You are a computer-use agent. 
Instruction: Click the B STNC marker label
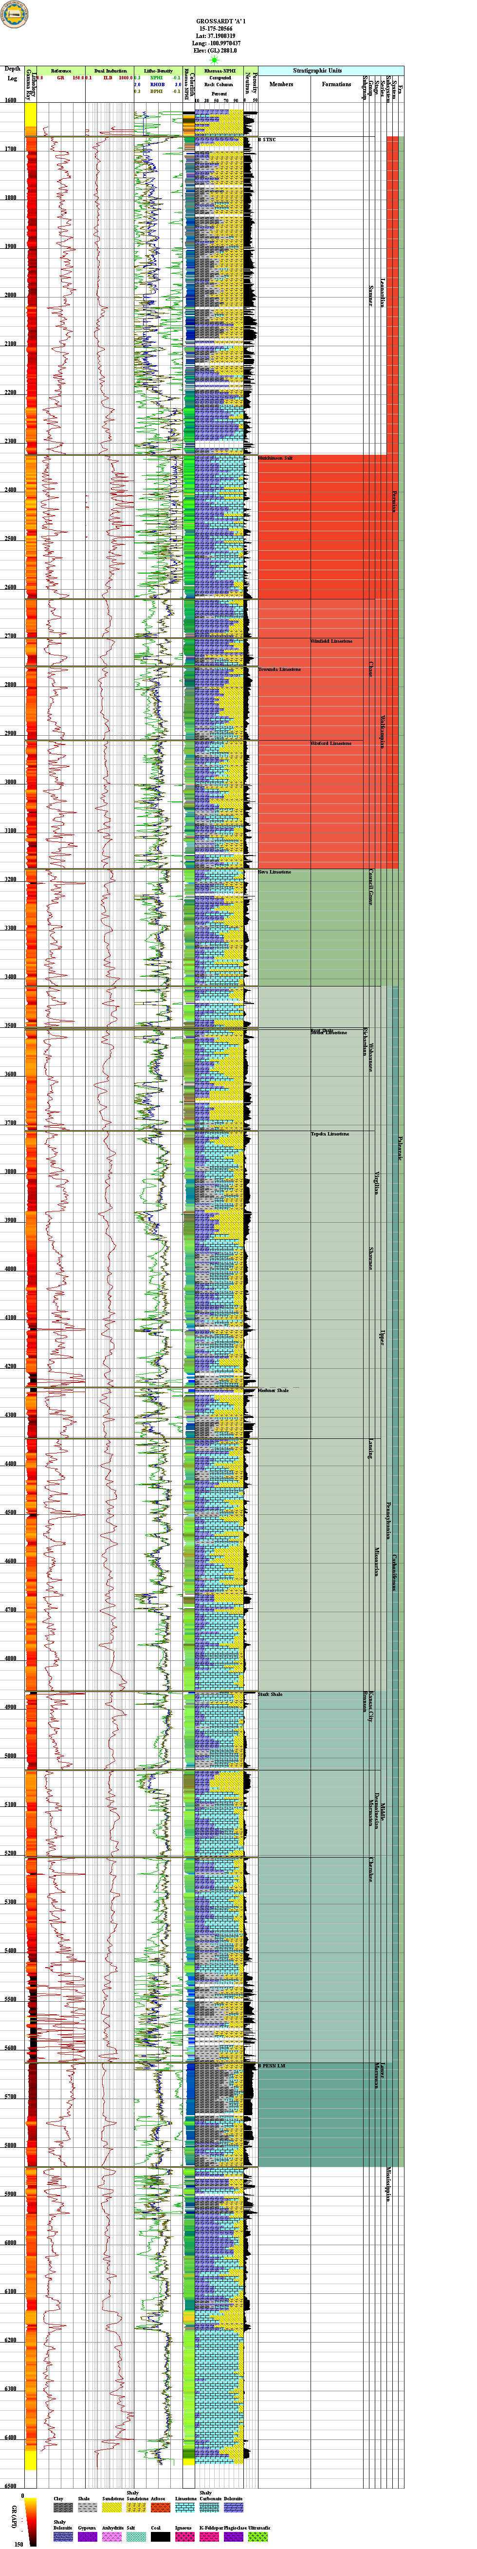tap(267, 140)
